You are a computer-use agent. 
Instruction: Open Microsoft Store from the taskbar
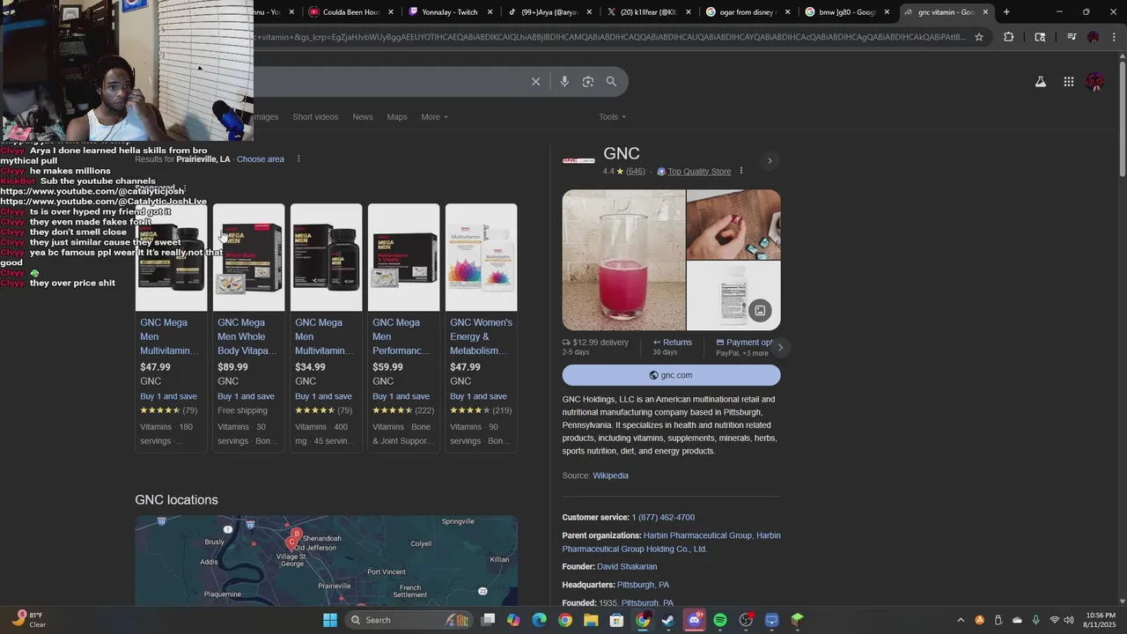[x=616, y=620]
